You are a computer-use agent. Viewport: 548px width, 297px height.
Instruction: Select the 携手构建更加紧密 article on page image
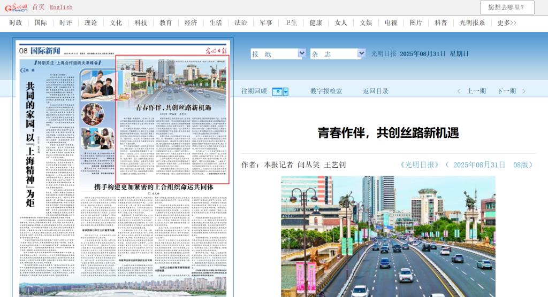(154, 187)
